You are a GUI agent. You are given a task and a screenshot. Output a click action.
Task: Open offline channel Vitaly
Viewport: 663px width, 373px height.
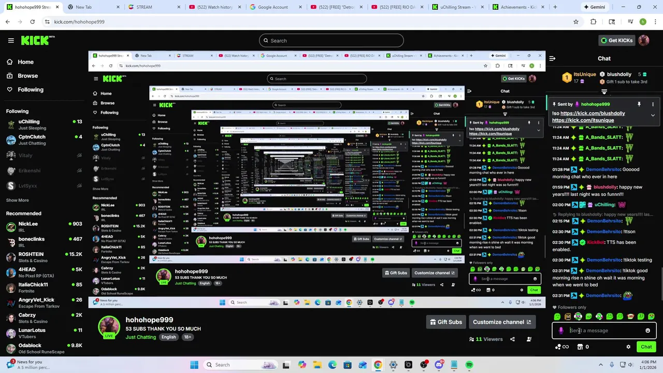tap(44, 155)
